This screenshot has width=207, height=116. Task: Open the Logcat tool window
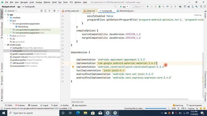tap(44, 105)
